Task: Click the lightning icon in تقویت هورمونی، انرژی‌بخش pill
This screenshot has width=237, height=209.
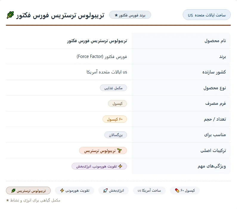Action: pyautogui.click(x=120, y=166)
